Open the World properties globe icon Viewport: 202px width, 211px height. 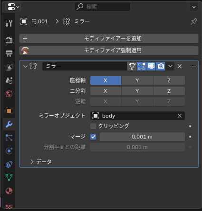9,94
